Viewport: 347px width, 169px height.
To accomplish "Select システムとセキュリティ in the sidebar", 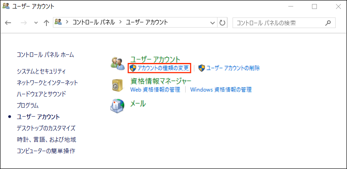I will (41, 71).
